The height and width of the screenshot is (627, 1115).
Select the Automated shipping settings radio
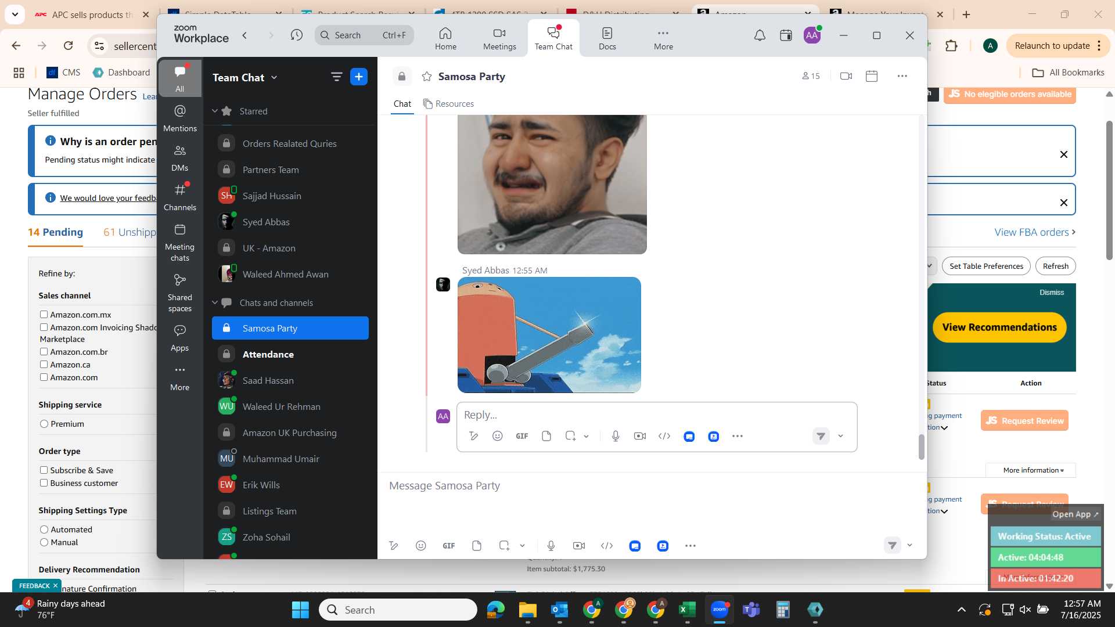[x=44, y=529]
